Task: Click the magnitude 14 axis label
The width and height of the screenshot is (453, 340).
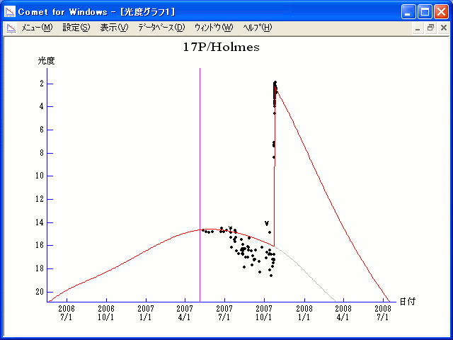Action: [x=40, y=222]
